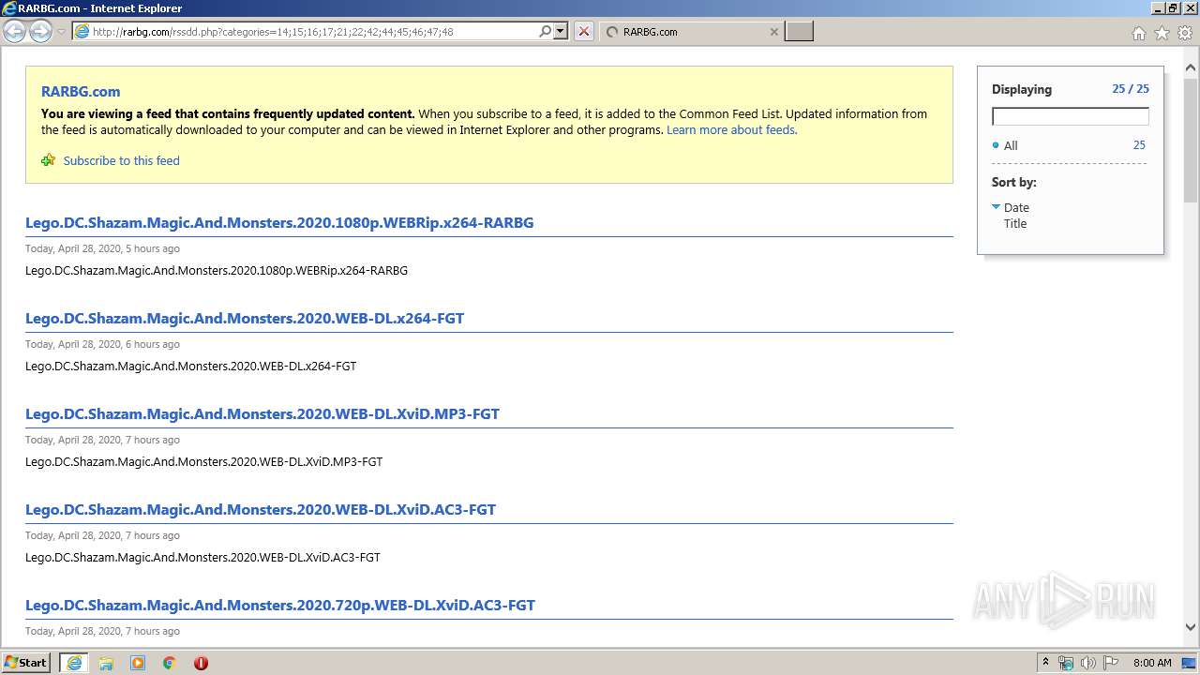
Task: Open the WEB-DL.XviD.MP3-FGT Shazam entry
Action: click(262, 414)
